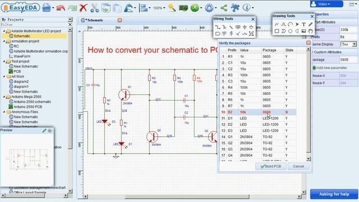Click the Redo arrow icon

(x=72, y=8)
